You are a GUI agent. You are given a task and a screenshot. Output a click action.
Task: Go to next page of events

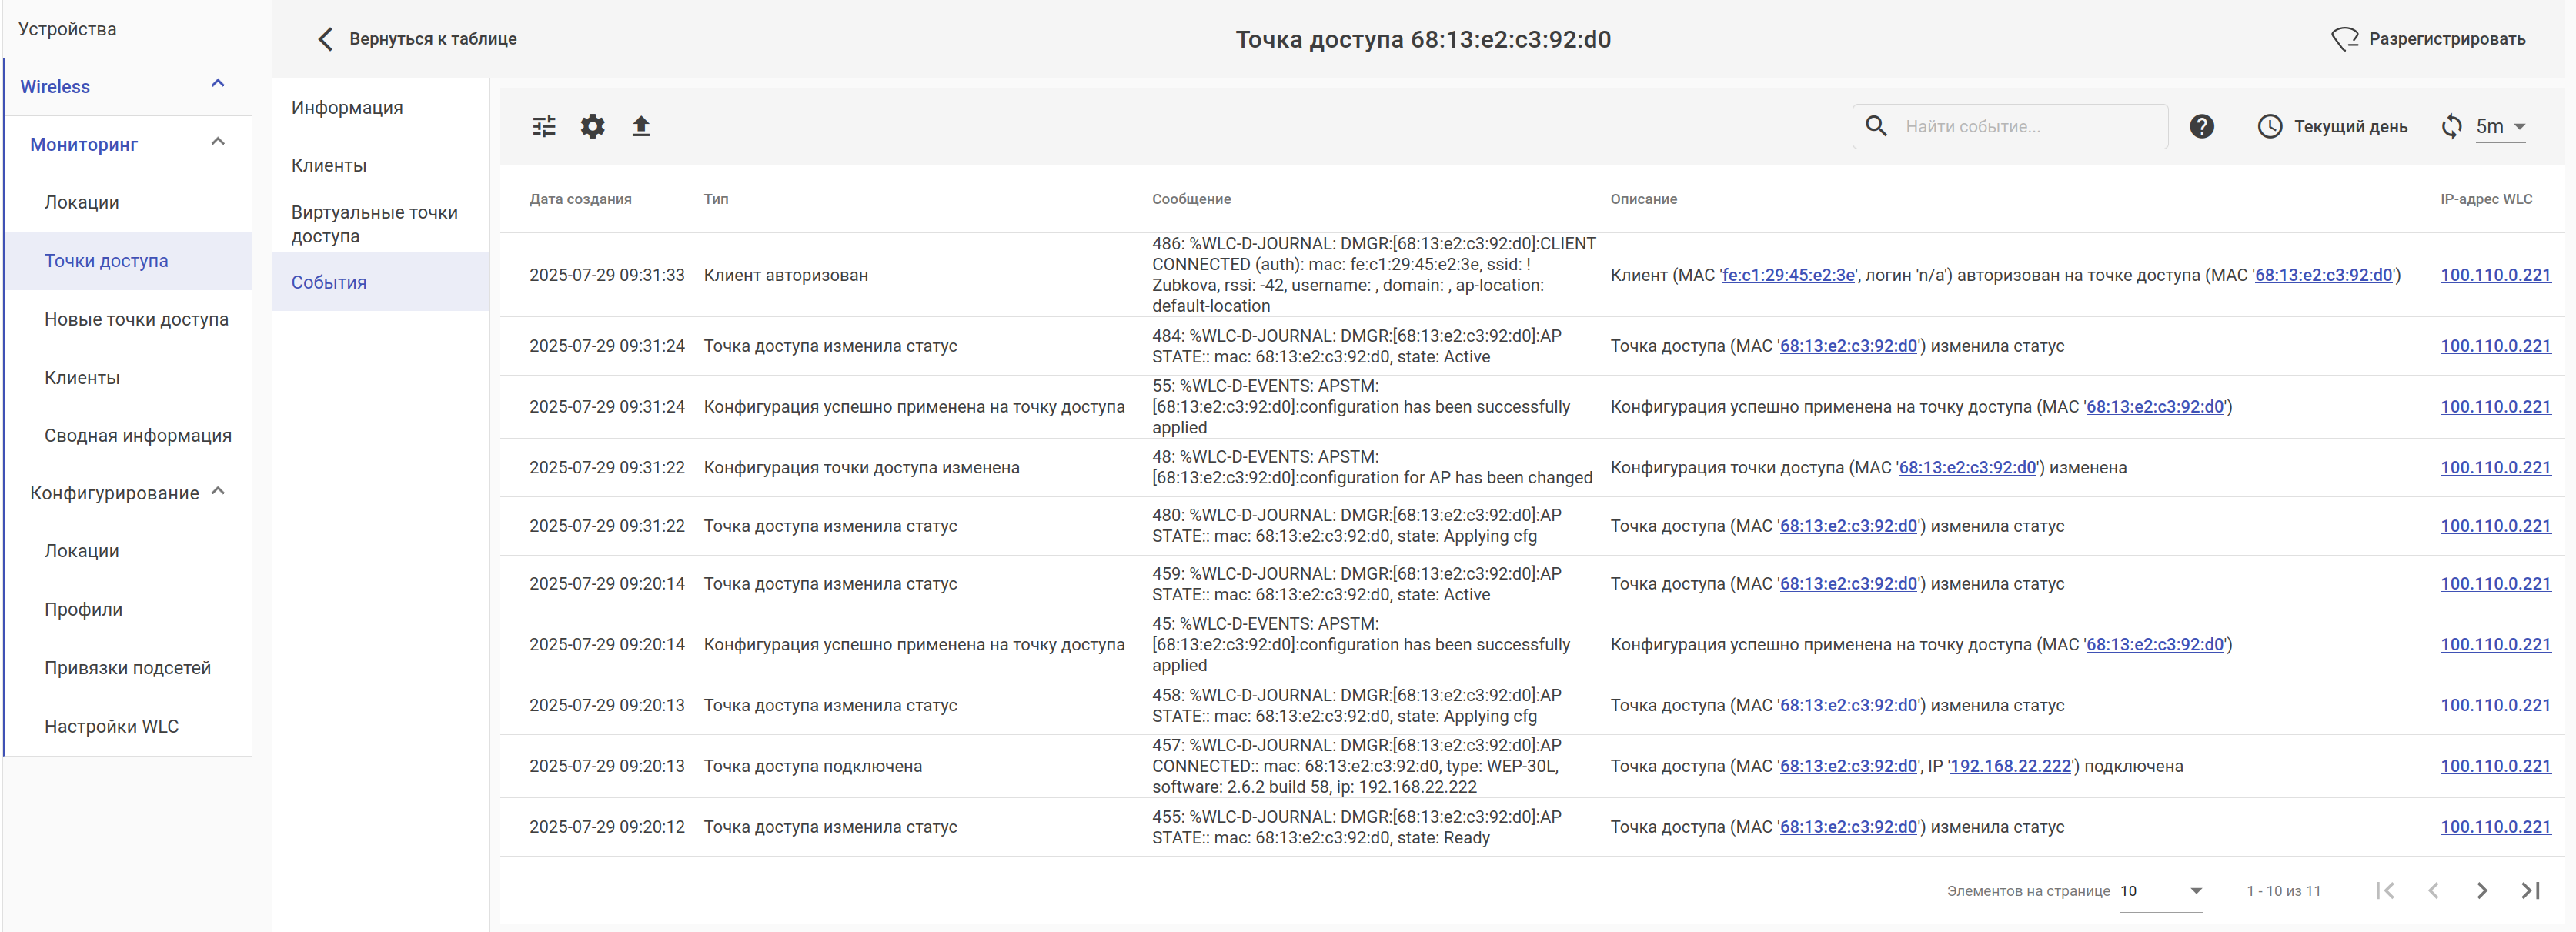2481,890
